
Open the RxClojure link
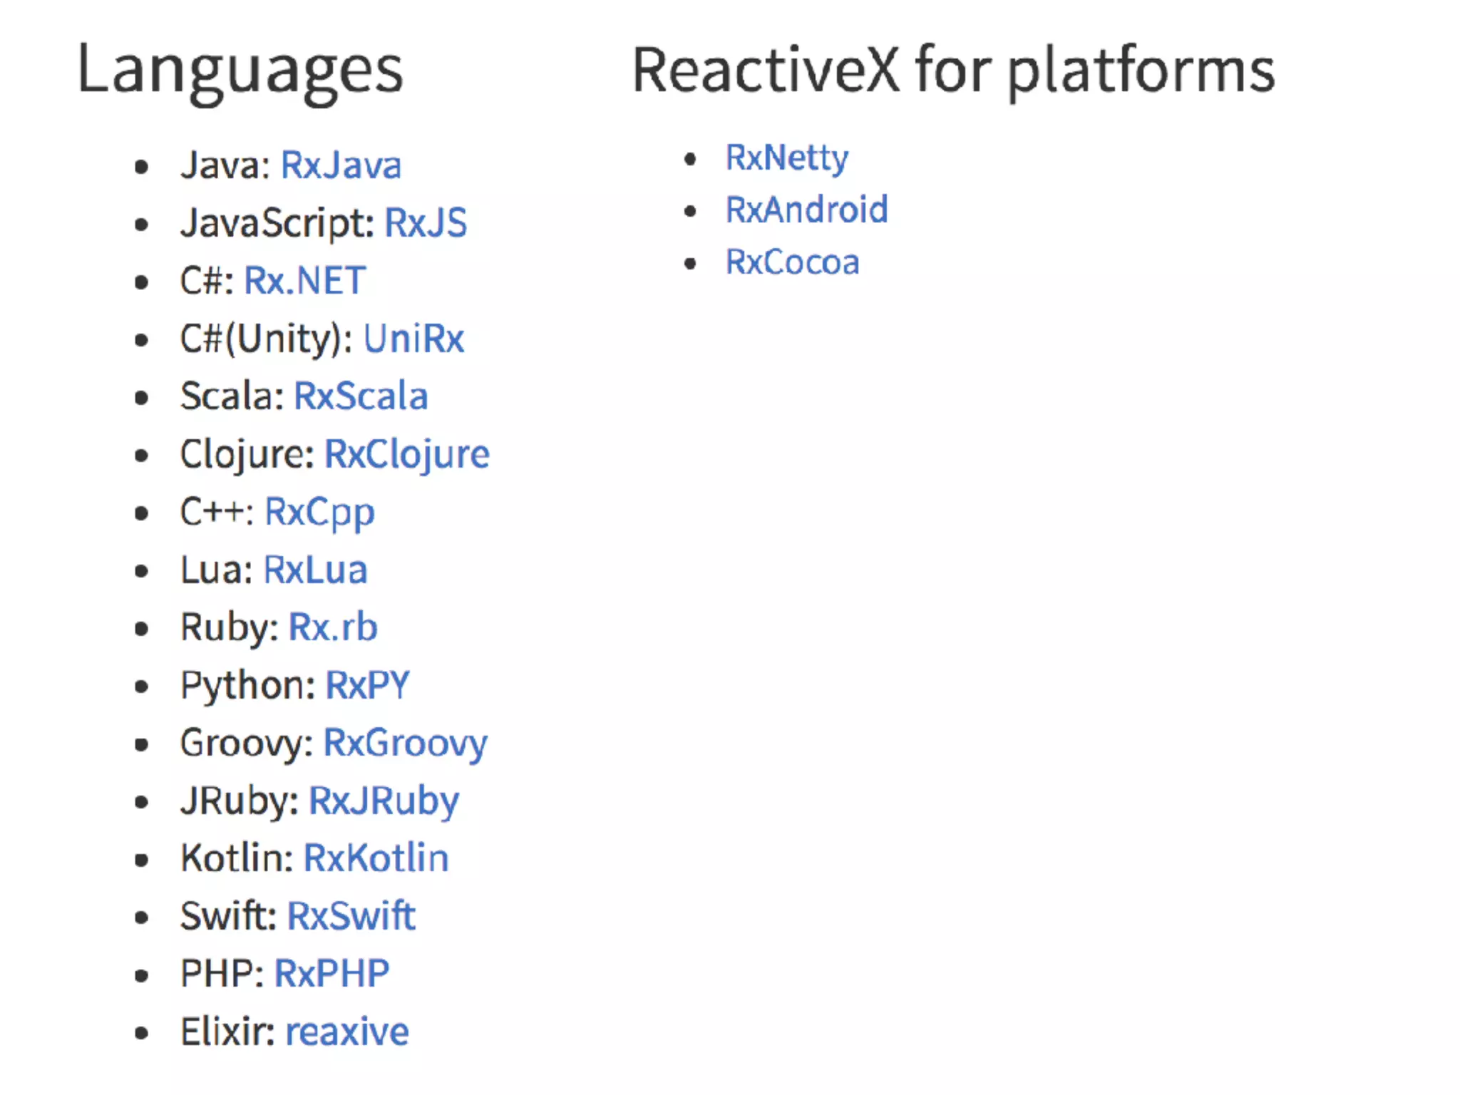[x=406, y=454]
